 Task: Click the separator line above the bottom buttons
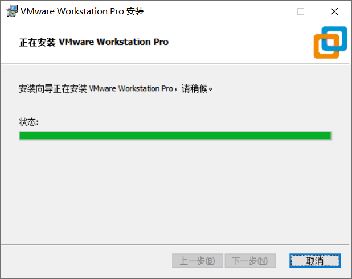tap(175, 244)
